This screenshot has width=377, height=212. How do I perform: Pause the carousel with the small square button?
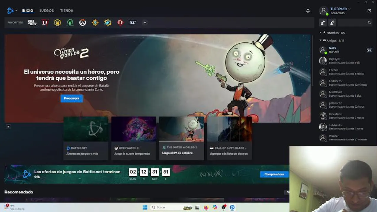(x=9, y=127)
